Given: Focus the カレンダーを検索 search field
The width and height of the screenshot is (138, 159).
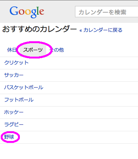Looking at the screenshot, I should [x=106, y=12].
